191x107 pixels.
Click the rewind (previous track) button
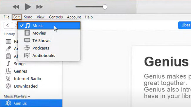[x=16, y=7]
